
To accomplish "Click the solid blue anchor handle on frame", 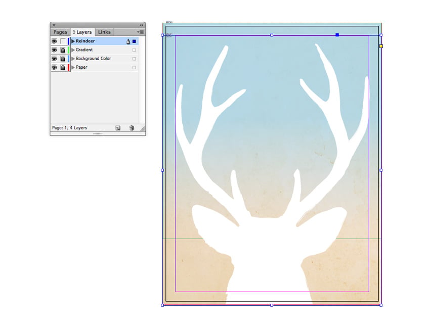I will [337, 35].
